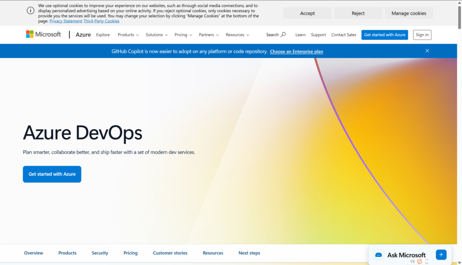Reject optional cookies
This screenshot has height=265, width=462.
358,13
